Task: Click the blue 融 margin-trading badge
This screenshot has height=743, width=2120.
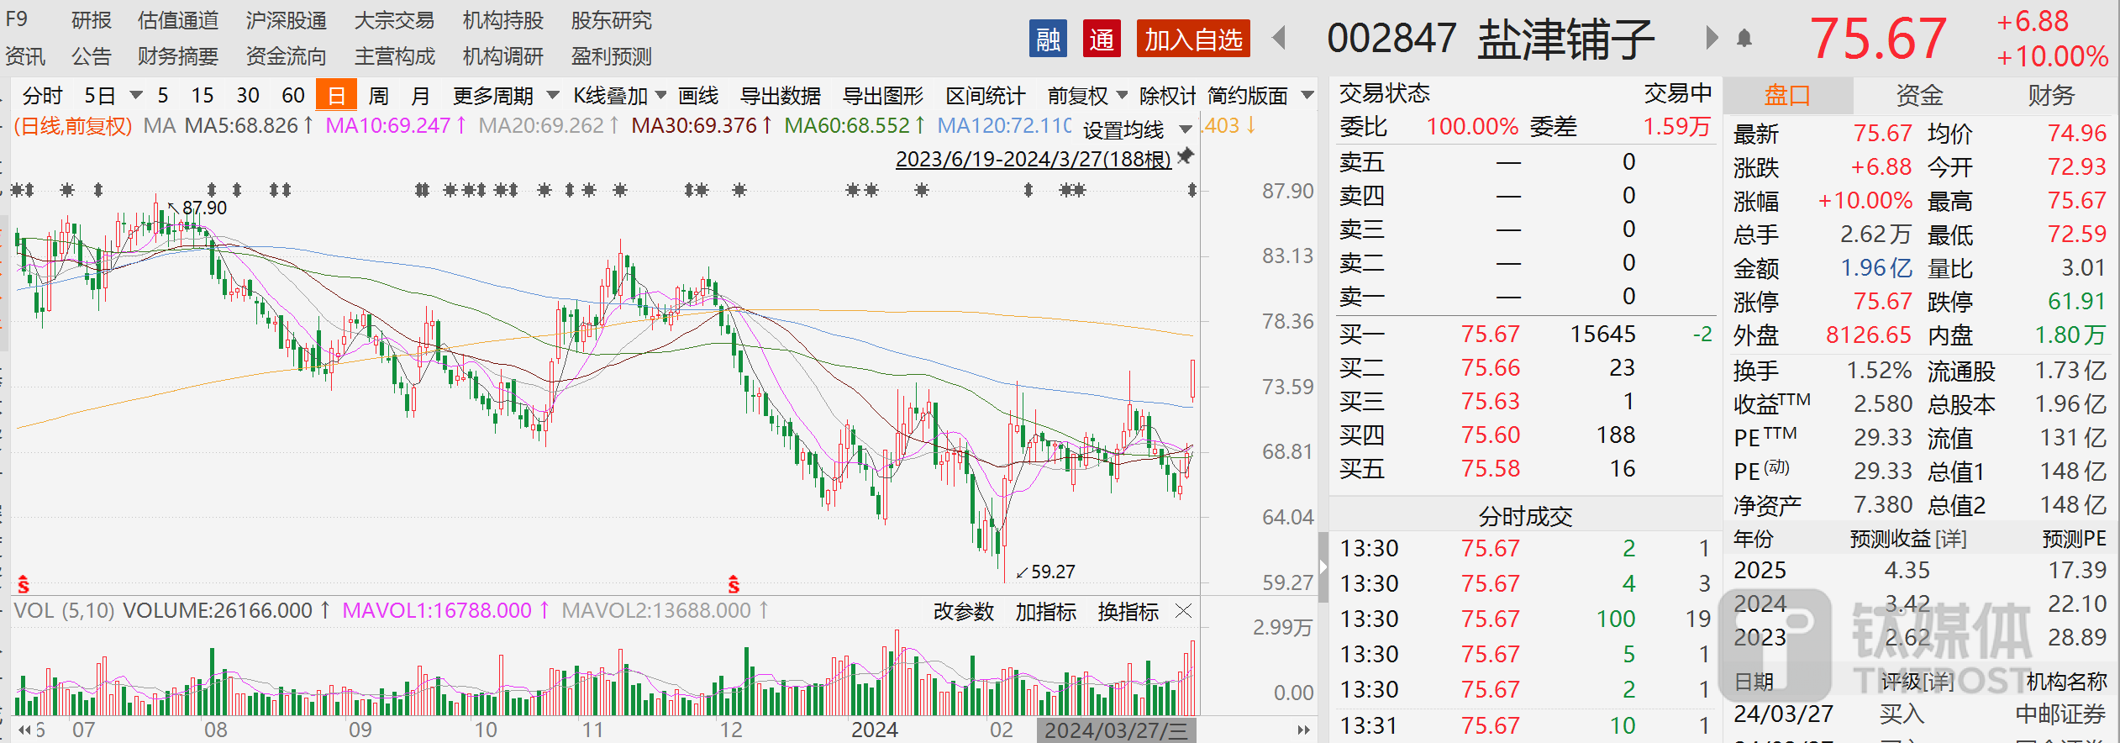Action: (1048, 39)
